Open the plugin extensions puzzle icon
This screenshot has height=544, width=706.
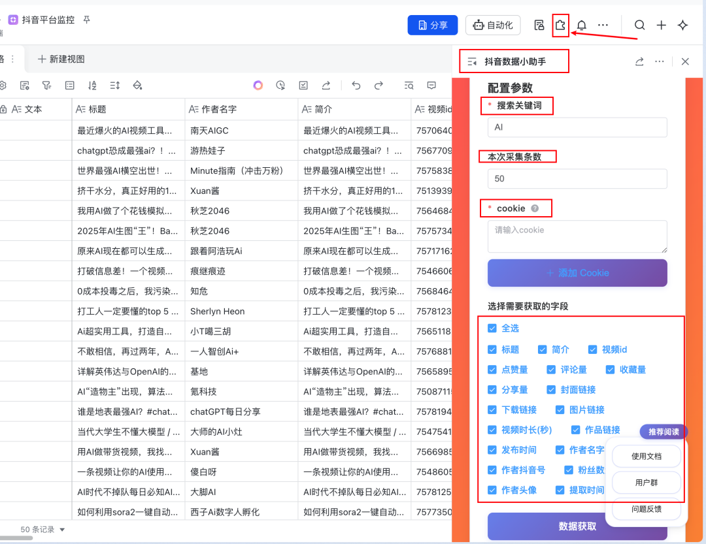point(560,25)
